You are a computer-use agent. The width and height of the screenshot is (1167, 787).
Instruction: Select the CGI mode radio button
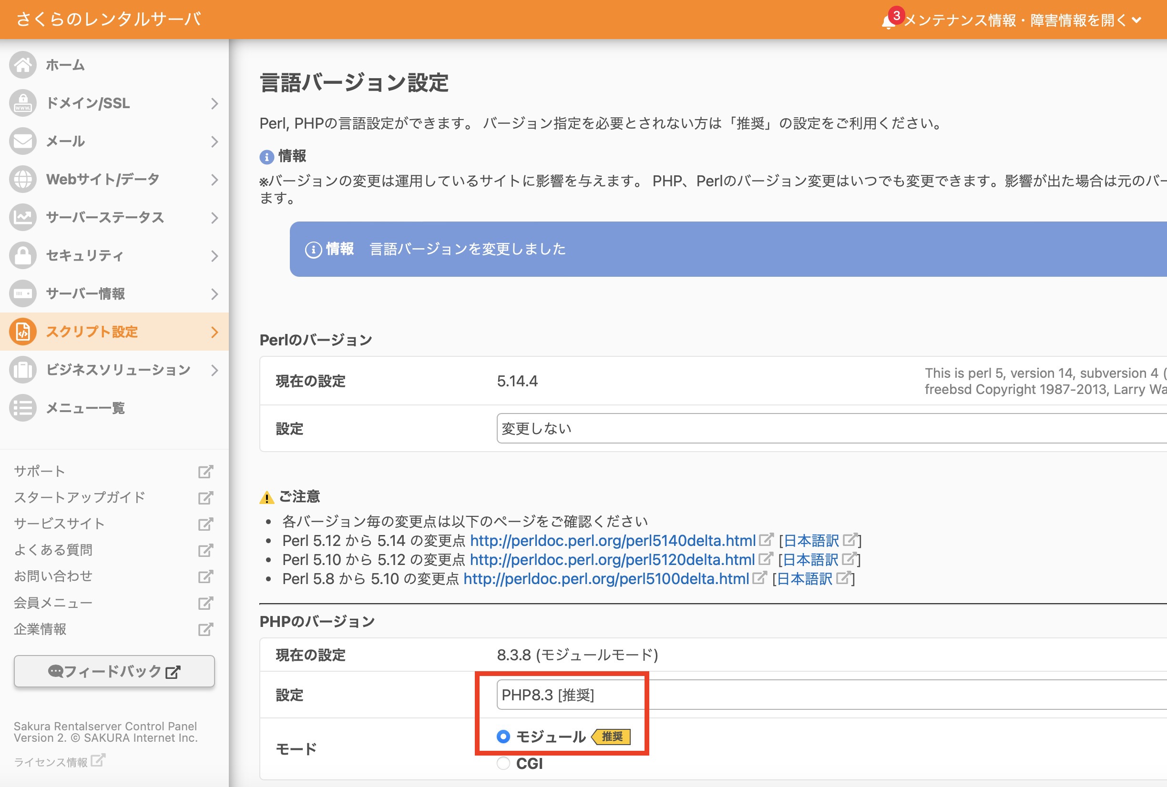503,763
